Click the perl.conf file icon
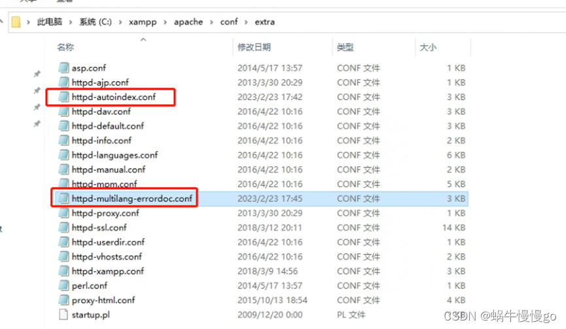This screenshot has width=566, height=329. [63, 285]
